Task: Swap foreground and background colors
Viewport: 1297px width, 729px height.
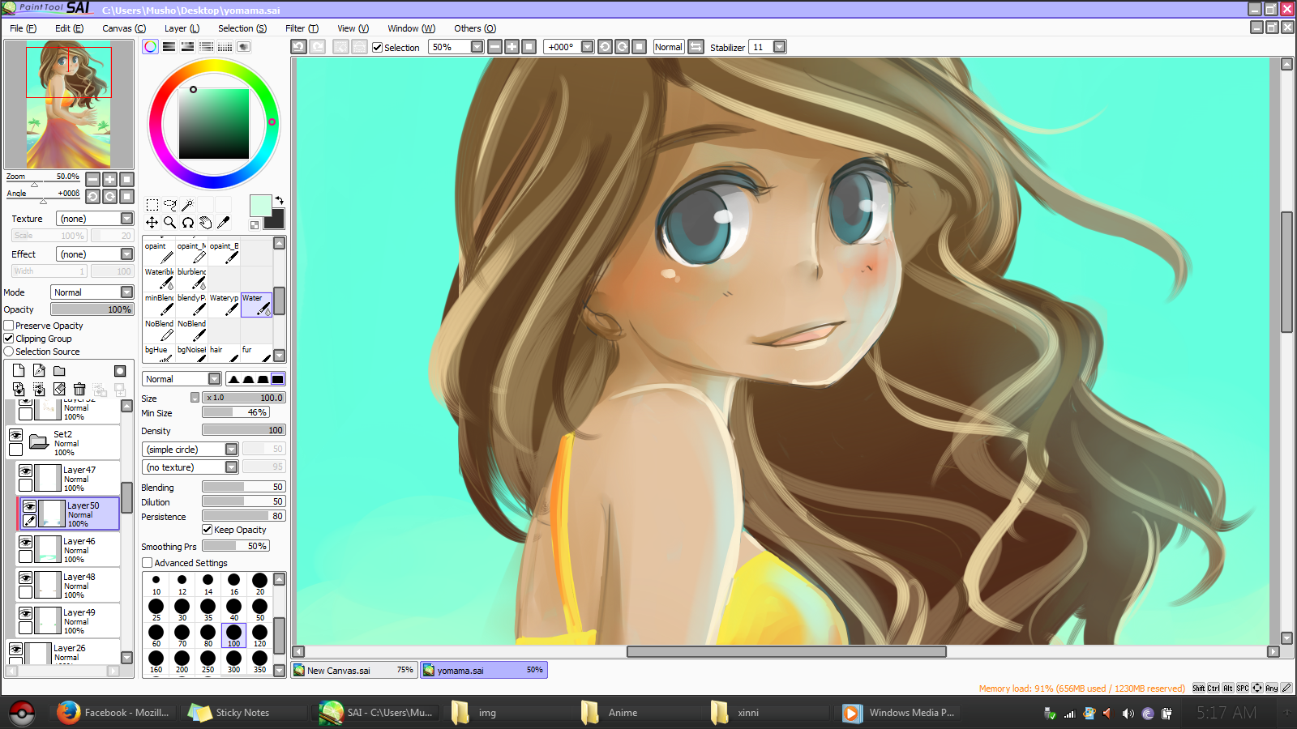Action: pyautogui.click(x=279, y=200)
